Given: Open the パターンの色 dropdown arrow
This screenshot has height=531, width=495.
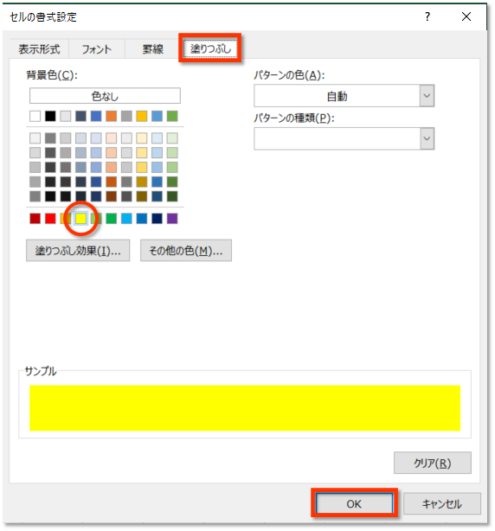Looking at the screenshot, I should pos(427,96).
